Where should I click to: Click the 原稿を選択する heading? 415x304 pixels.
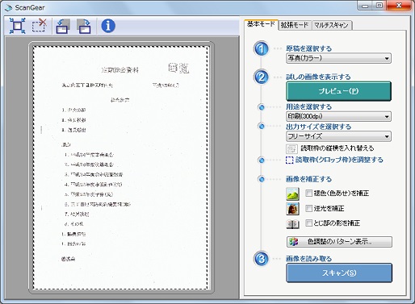tap(308, 48)
